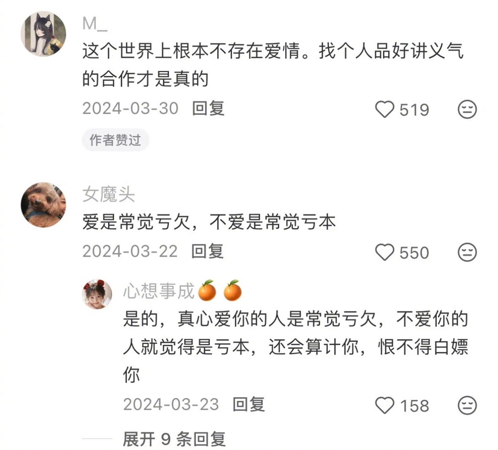Viewport: 498px width, 450px height.
Task: Tap dislike face on 女魔头's comment
Action: tap(467, 253)
